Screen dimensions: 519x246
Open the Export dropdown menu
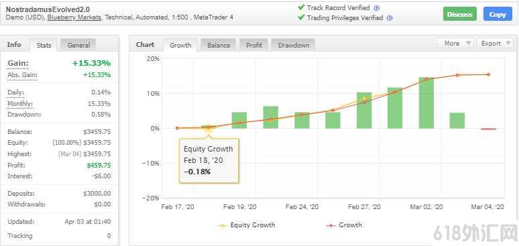[494, 44]
